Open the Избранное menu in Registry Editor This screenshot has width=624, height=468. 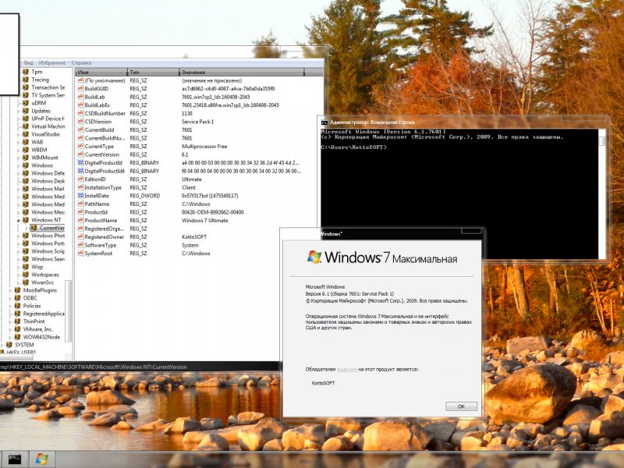[52, 63]
